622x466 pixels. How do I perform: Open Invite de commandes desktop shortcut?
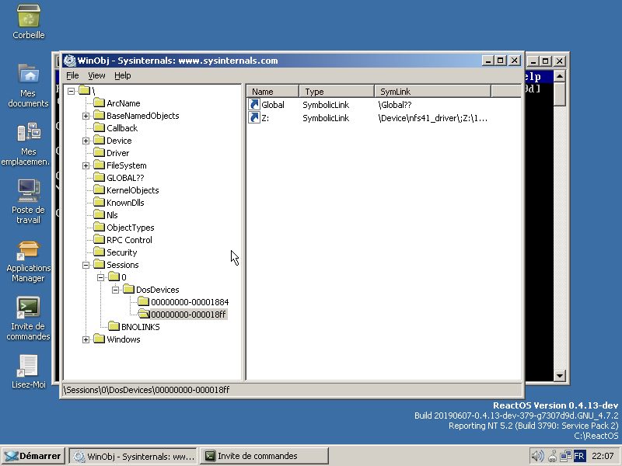(28, 308)
